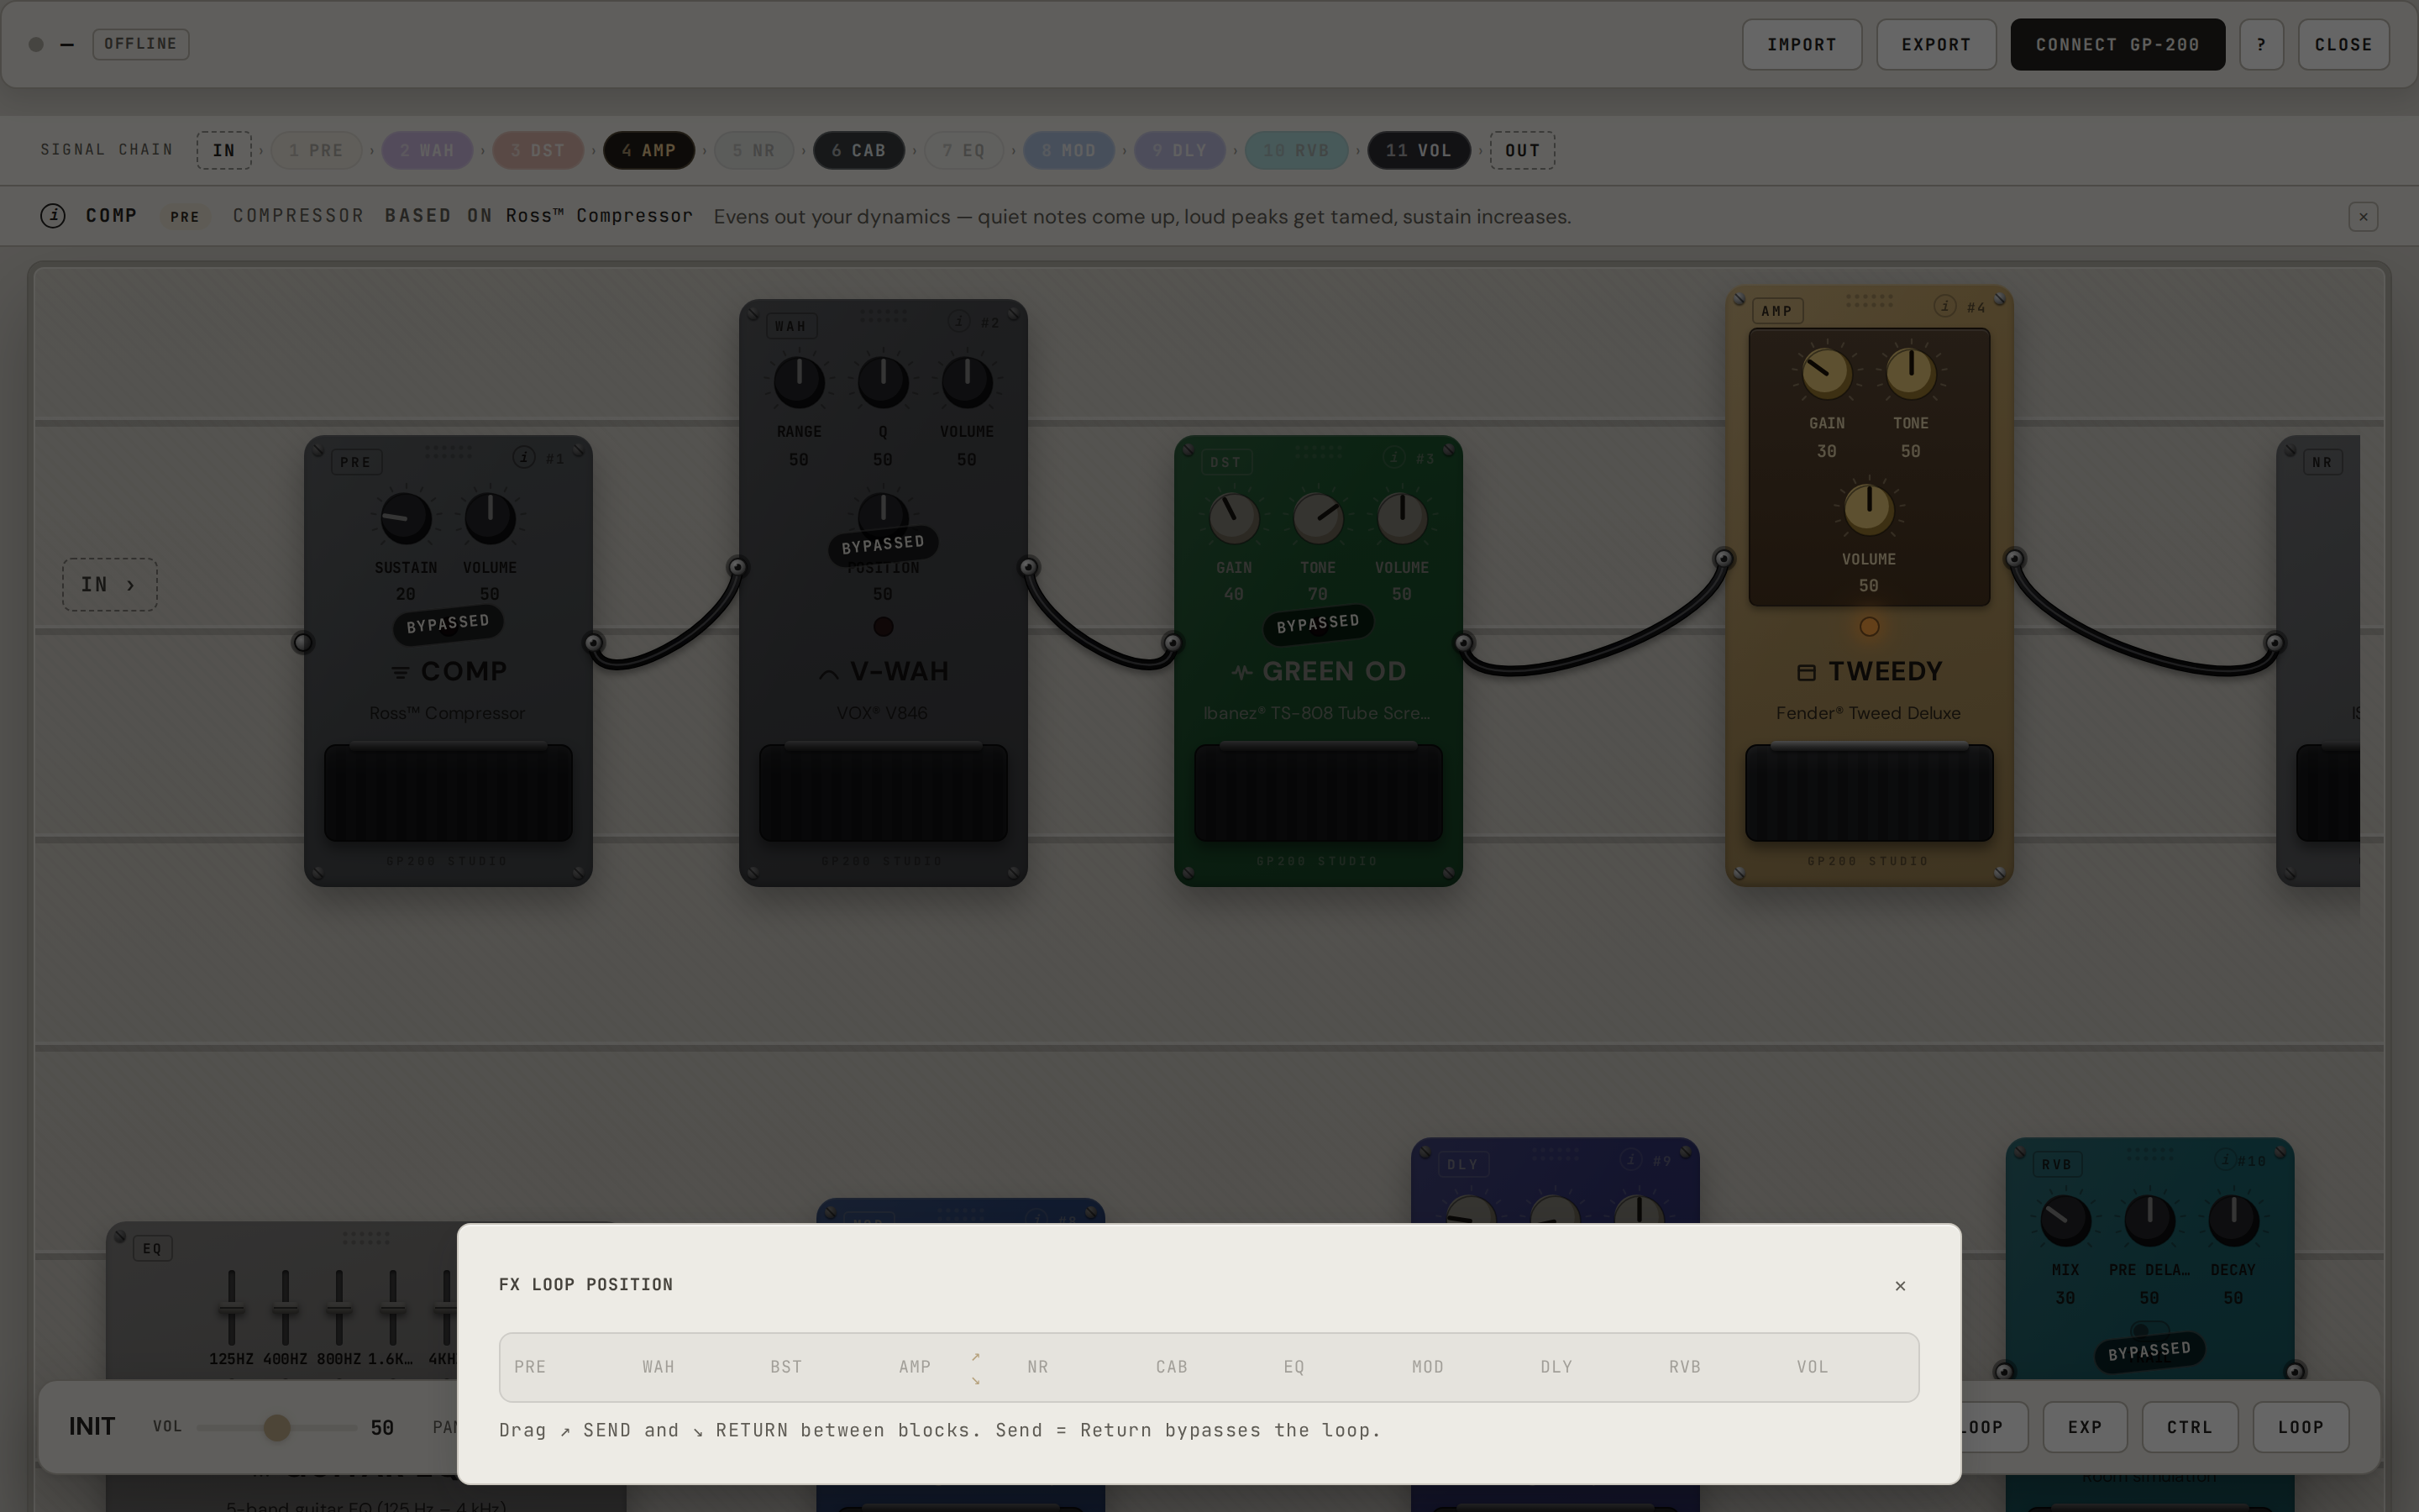The width and height of the screenshot is (2419, 1512).
Task: Click the BYPASSED badge on the RVB pedal
Action: click(x=2149, y=1351)
